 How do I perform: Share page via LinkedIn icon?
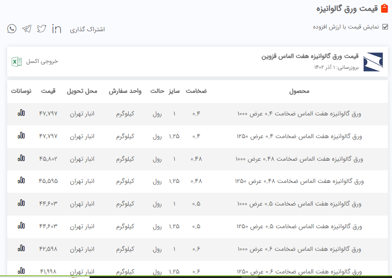click(57, 29)
